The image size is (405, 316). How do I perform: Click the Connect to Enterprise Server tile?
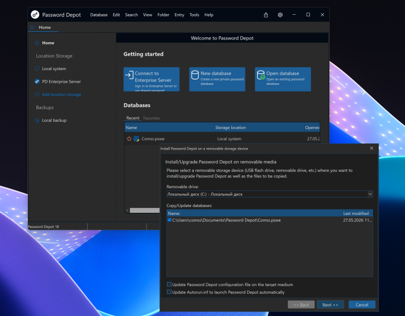(x=152, y=80)
